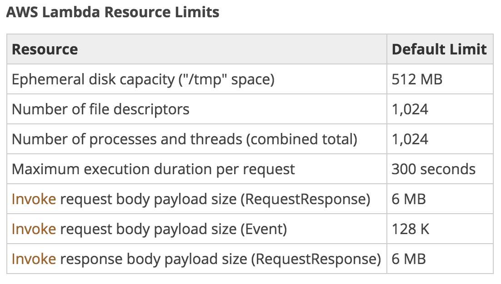Click the response body payload size text
Viewport: 501px width, 284px height.
tap(220, 259)
